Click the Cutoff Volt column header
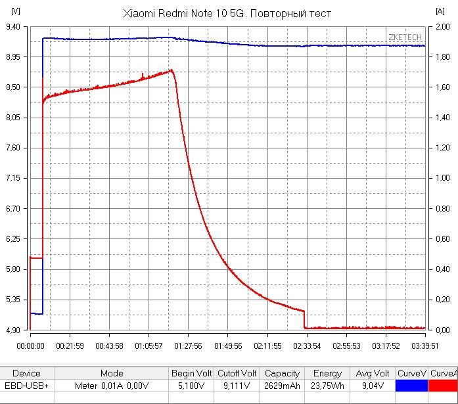458x404 pixels. tap(238, 373)
